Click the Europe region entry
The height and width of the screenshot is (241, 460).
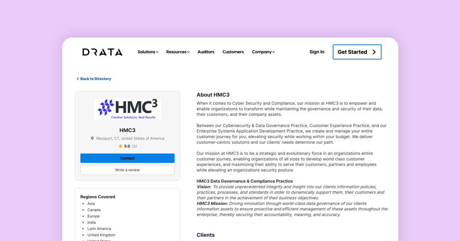(x=94, y=216)
